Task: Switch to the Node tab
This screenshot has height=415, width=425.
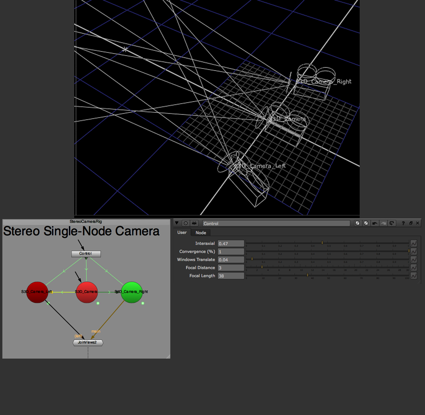Action: click(x=200, y=232)
